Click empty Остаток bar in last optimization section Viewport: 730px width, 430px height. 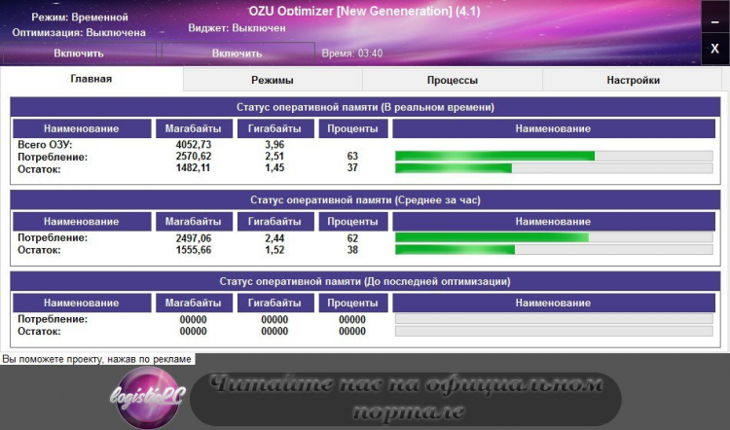tap(554, 331)
